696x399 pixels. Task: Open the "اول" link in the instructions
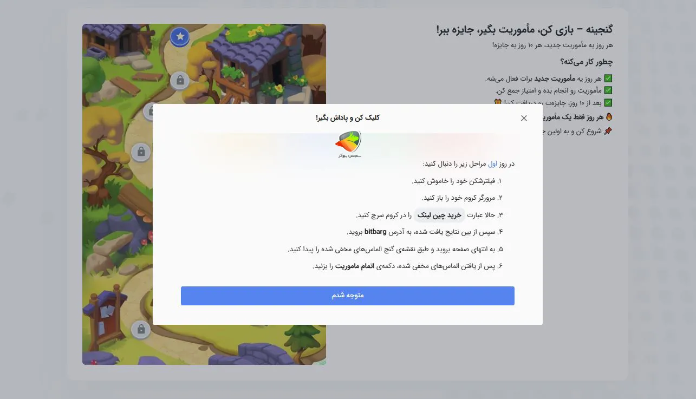click(x=492, y=163)
